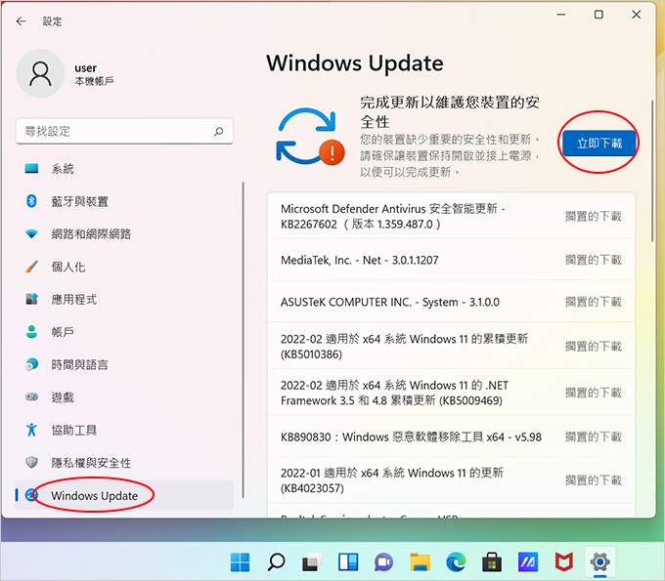The image size is (665, 581).
Task: Open the MyASUS app on taskbar
Action: click(528, 561)
